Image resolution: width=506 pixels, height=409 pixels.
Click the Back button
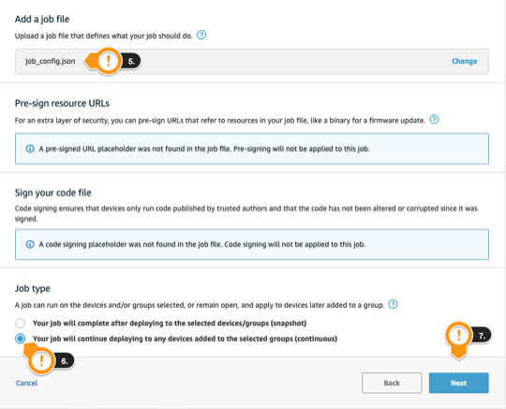click(x=392, y=383)
